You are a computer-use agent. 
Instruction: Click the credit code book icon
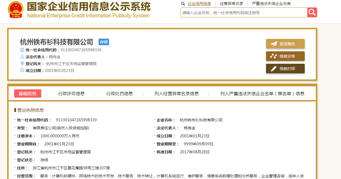pos(22,50)
